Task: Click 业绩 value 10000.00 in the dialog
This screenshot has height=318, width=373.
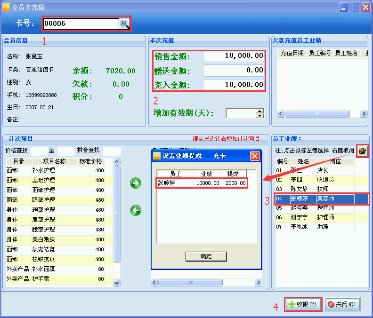Action: 208,183
